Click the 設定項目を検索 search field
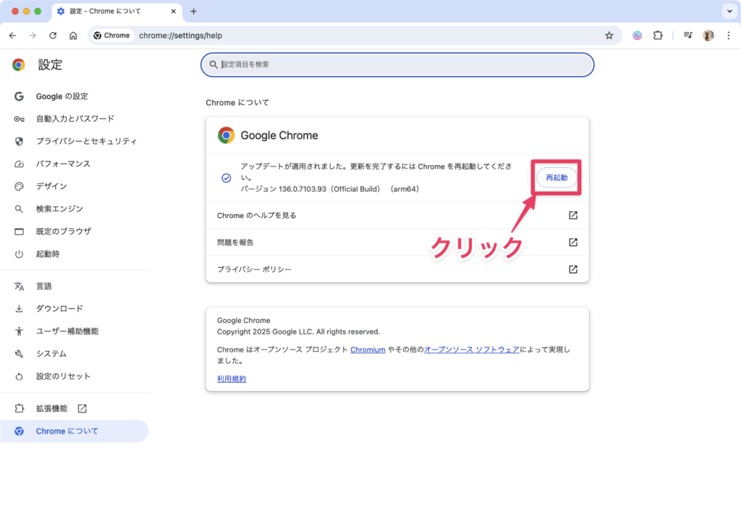Screen dimensions: 741x514 (x=397, y=64)
